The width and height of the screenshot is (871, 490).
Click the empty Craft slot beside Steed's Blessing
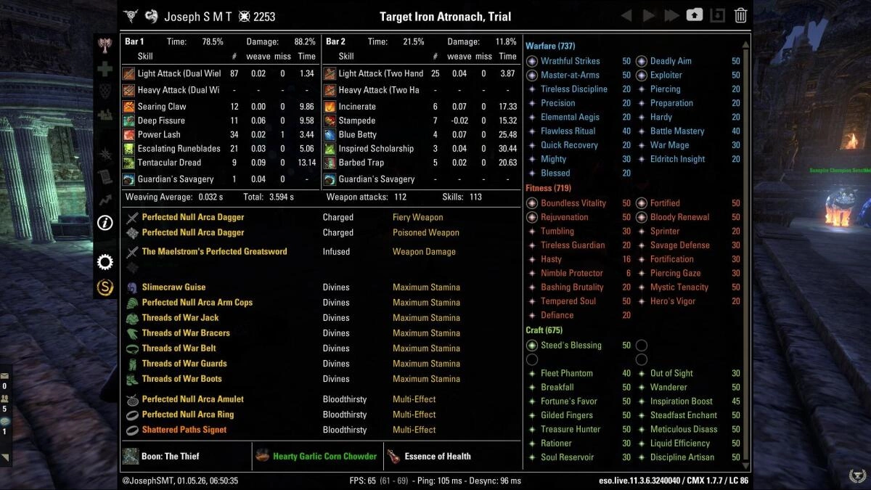(x=641, y=346)
